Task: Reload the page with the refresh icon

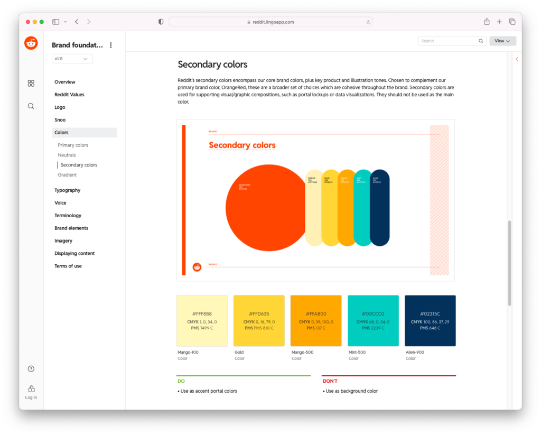Action: (x=368, y=22)
